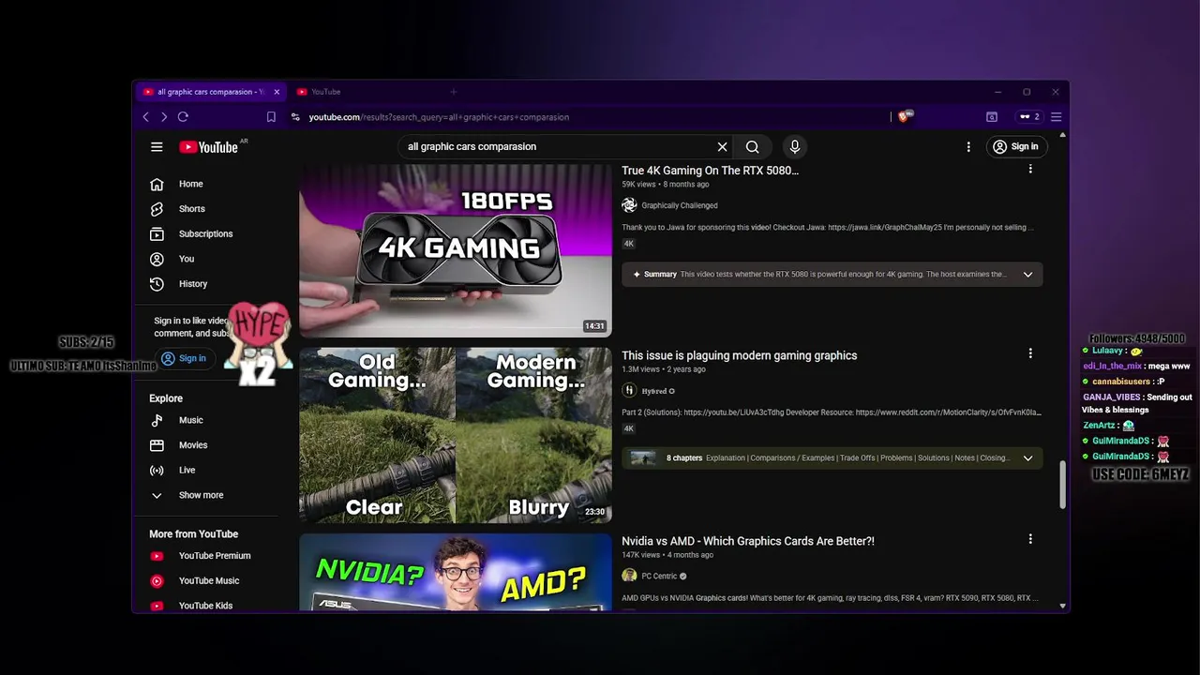The width and height of the screenshot is (1200, 675).
Task: Click the 4K badge under Hybred video
Action: [x=629, y=428]
